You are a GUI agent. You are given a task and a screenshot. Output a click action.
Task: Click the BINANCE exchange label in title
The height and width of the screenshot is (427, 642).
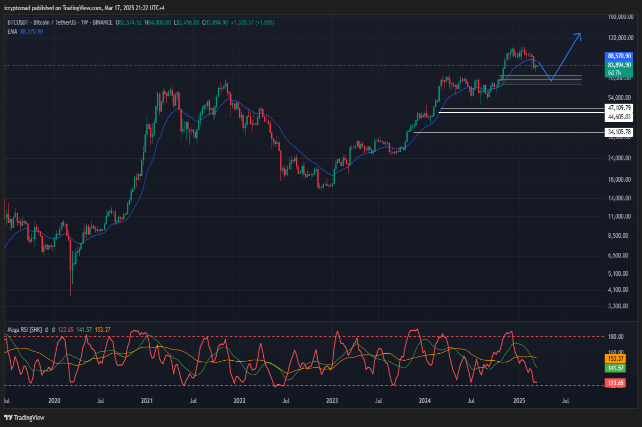pyautogui.click(x=103, y=22)
